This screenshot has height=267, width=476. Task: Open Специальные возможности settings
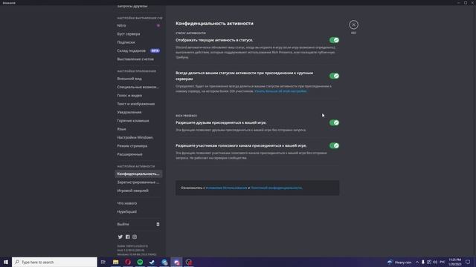point(138,87)
